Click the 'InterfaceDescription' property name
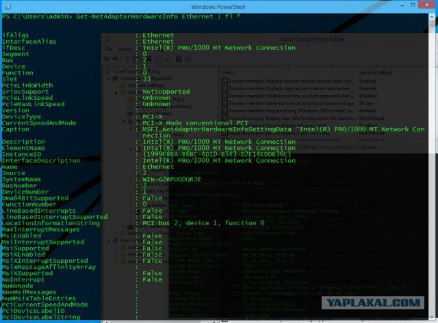 tap(41, 161)
